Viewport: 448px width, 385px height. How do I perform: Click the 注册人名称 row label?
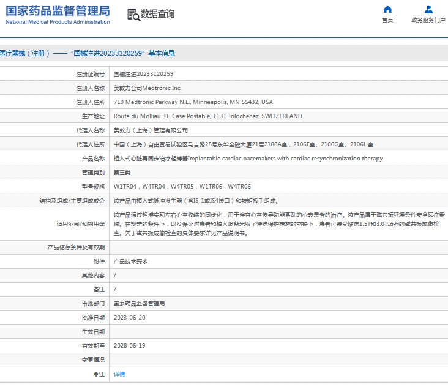point(91,88)
